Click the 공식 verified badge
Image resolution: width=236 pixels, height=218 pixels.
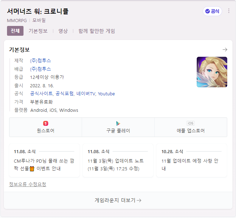(x=212, y=11)
